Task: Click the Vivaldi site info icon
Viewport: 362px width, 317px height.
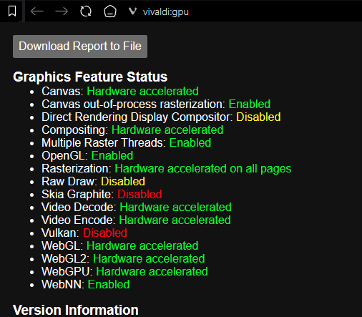Action: 132,11
